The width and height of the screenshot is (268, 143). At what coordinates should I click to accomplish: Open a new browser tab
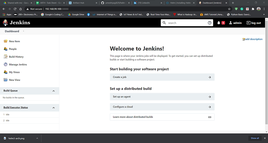[233, 3]
